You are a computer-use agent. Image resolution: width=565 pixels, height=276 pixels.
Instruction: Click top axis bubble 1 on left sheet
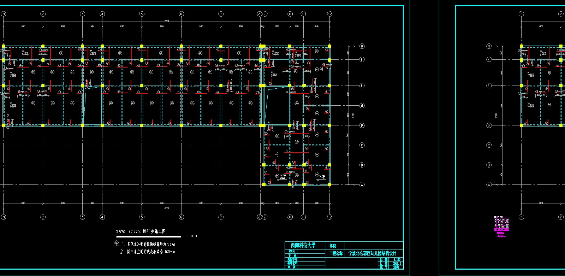[x=4, y=14]
